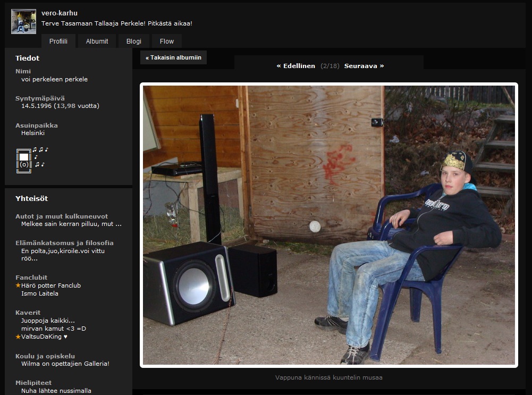Click the star icon beside Härö potter Fanclub
The height and width of the screenshot is (395, 532).
coord(18,285)
